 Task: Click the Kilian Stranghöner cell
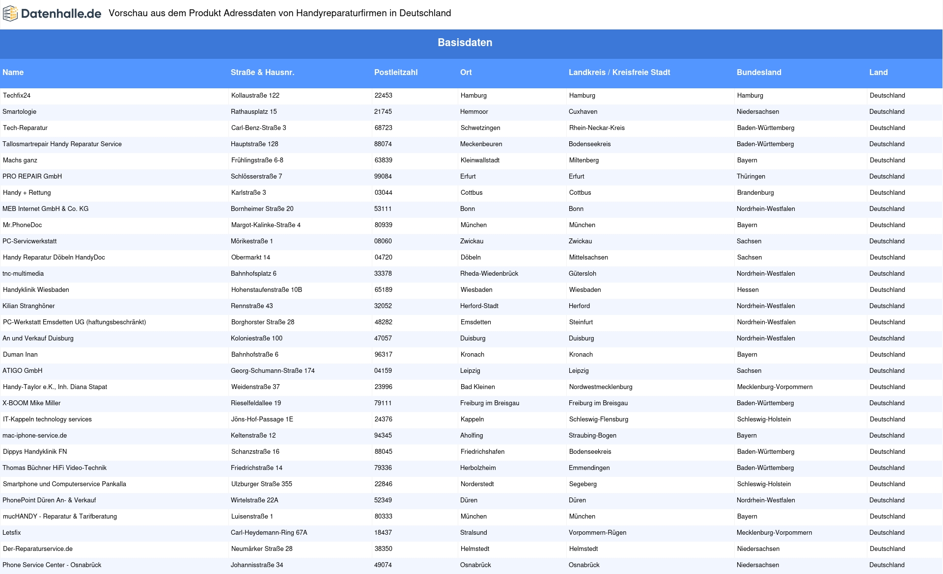[x=29, y=306]
